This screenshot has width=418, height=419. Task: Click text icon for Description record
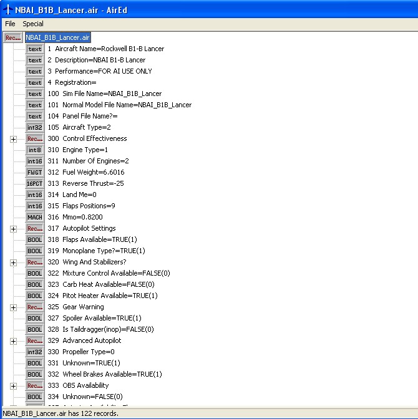click(x=35, y=60)
